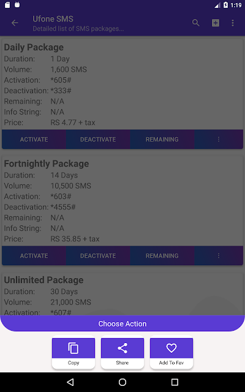
Task: Copy the package details
Action: [x=73, y=352]
